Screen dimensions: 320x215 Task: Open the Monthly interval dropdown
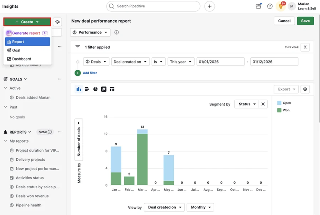pos(200,207)
